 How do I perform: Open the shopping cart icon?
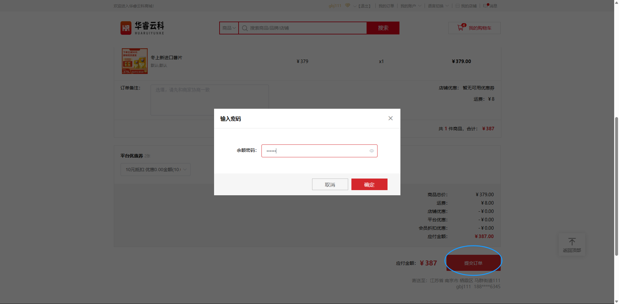pos(460,28)
